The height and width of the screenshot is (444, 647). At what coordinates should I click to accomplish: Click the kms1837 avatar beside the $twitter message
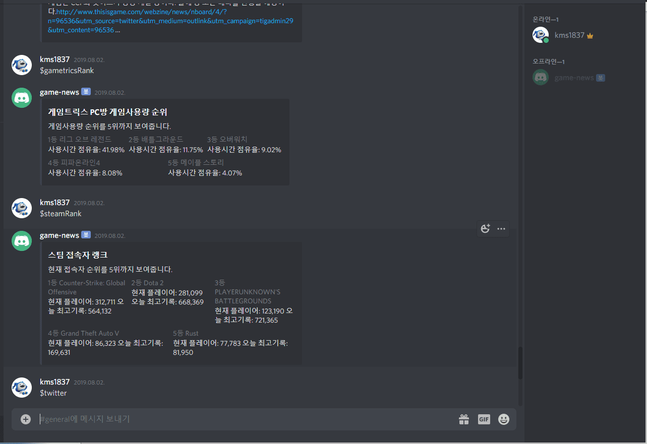click(x=22, y=388)
